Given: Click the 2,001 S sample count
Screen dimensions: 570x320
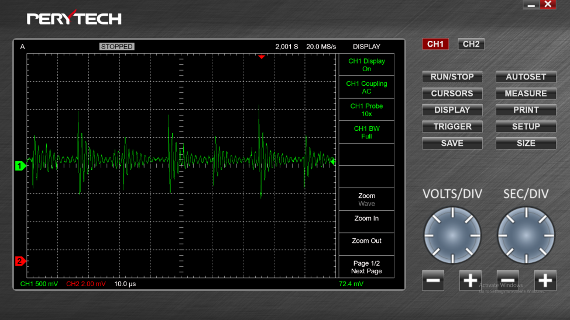Looking at the screenshot, I should pos(286,47).
